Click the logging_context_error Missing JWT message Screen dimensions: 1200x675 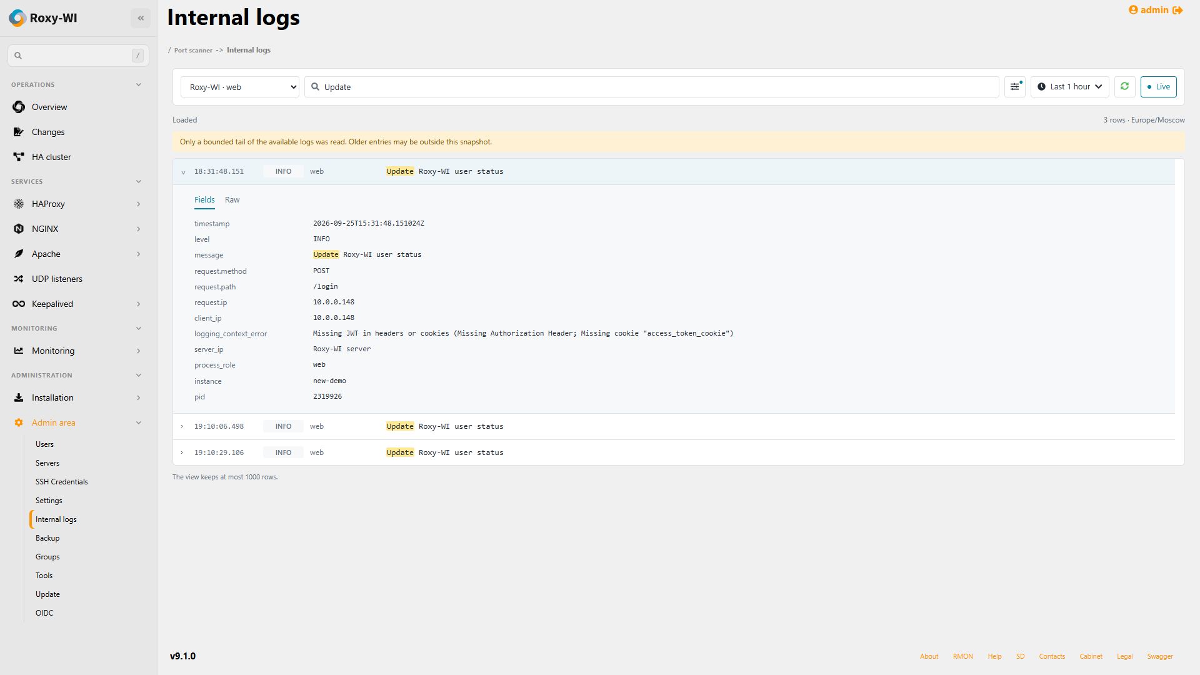coord(523,333)
